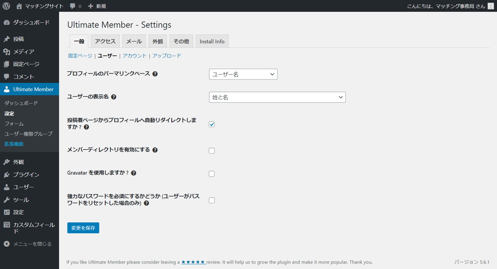
Task: Click the こんにちは、マッチング事務局 さん greeting
Action: point(446,6)
